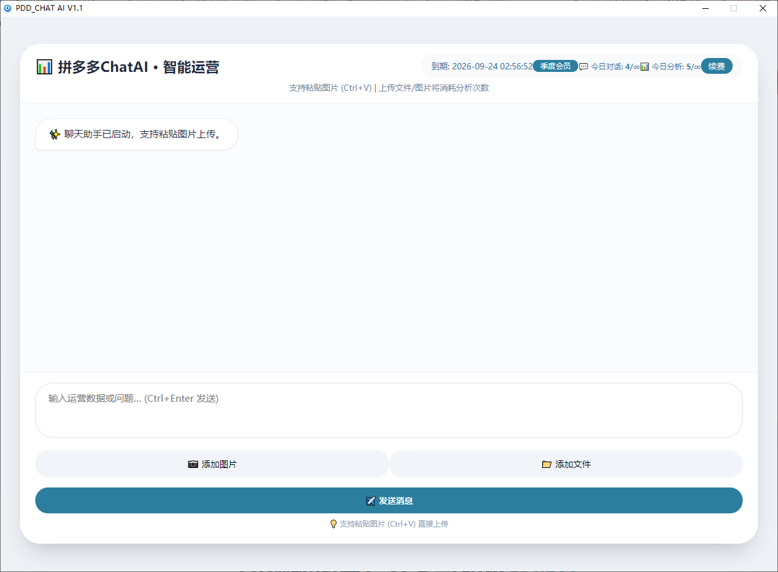778x572 pixels.
Task: Click the lightbulb icon in the bottom hint
Action: pos(334,524)
